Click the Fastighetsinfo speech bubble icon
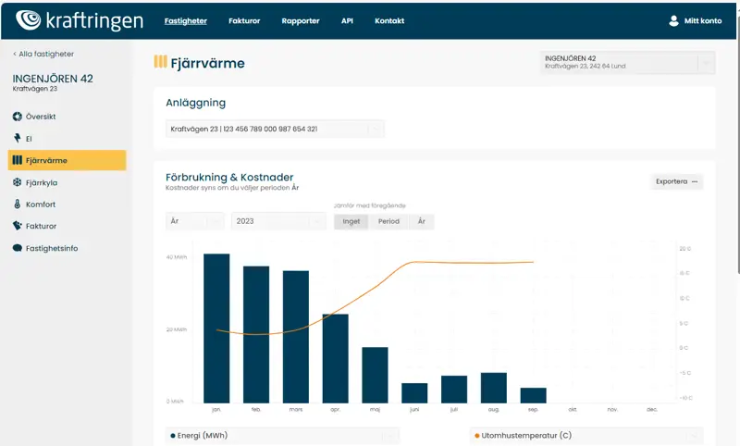The image size is (740, 446). tap(17, 248)
